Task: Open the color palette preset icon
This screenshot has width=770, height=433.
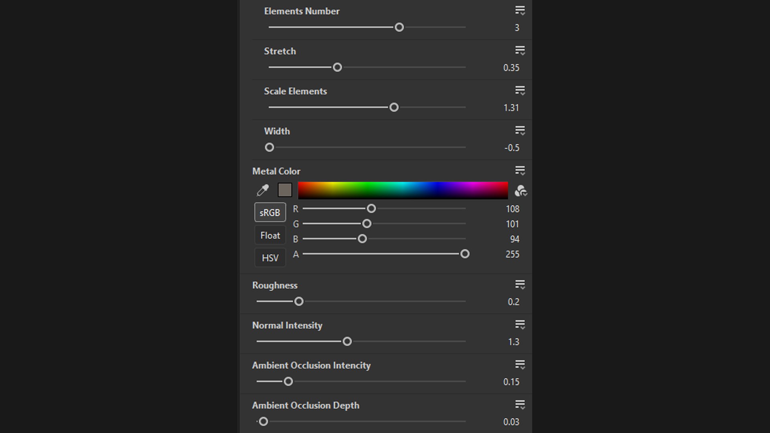Action: (521, 191)
